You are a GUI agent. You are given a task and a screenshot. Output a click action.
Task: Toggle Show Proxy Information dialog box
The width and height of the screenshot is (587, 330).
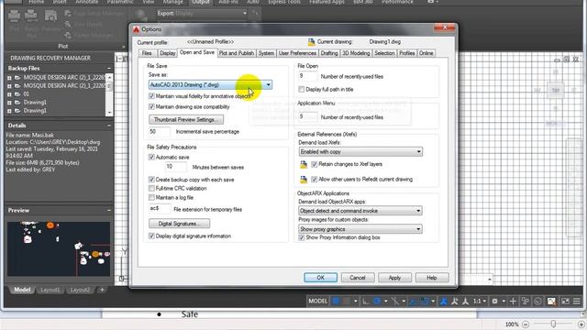(302, 237)
